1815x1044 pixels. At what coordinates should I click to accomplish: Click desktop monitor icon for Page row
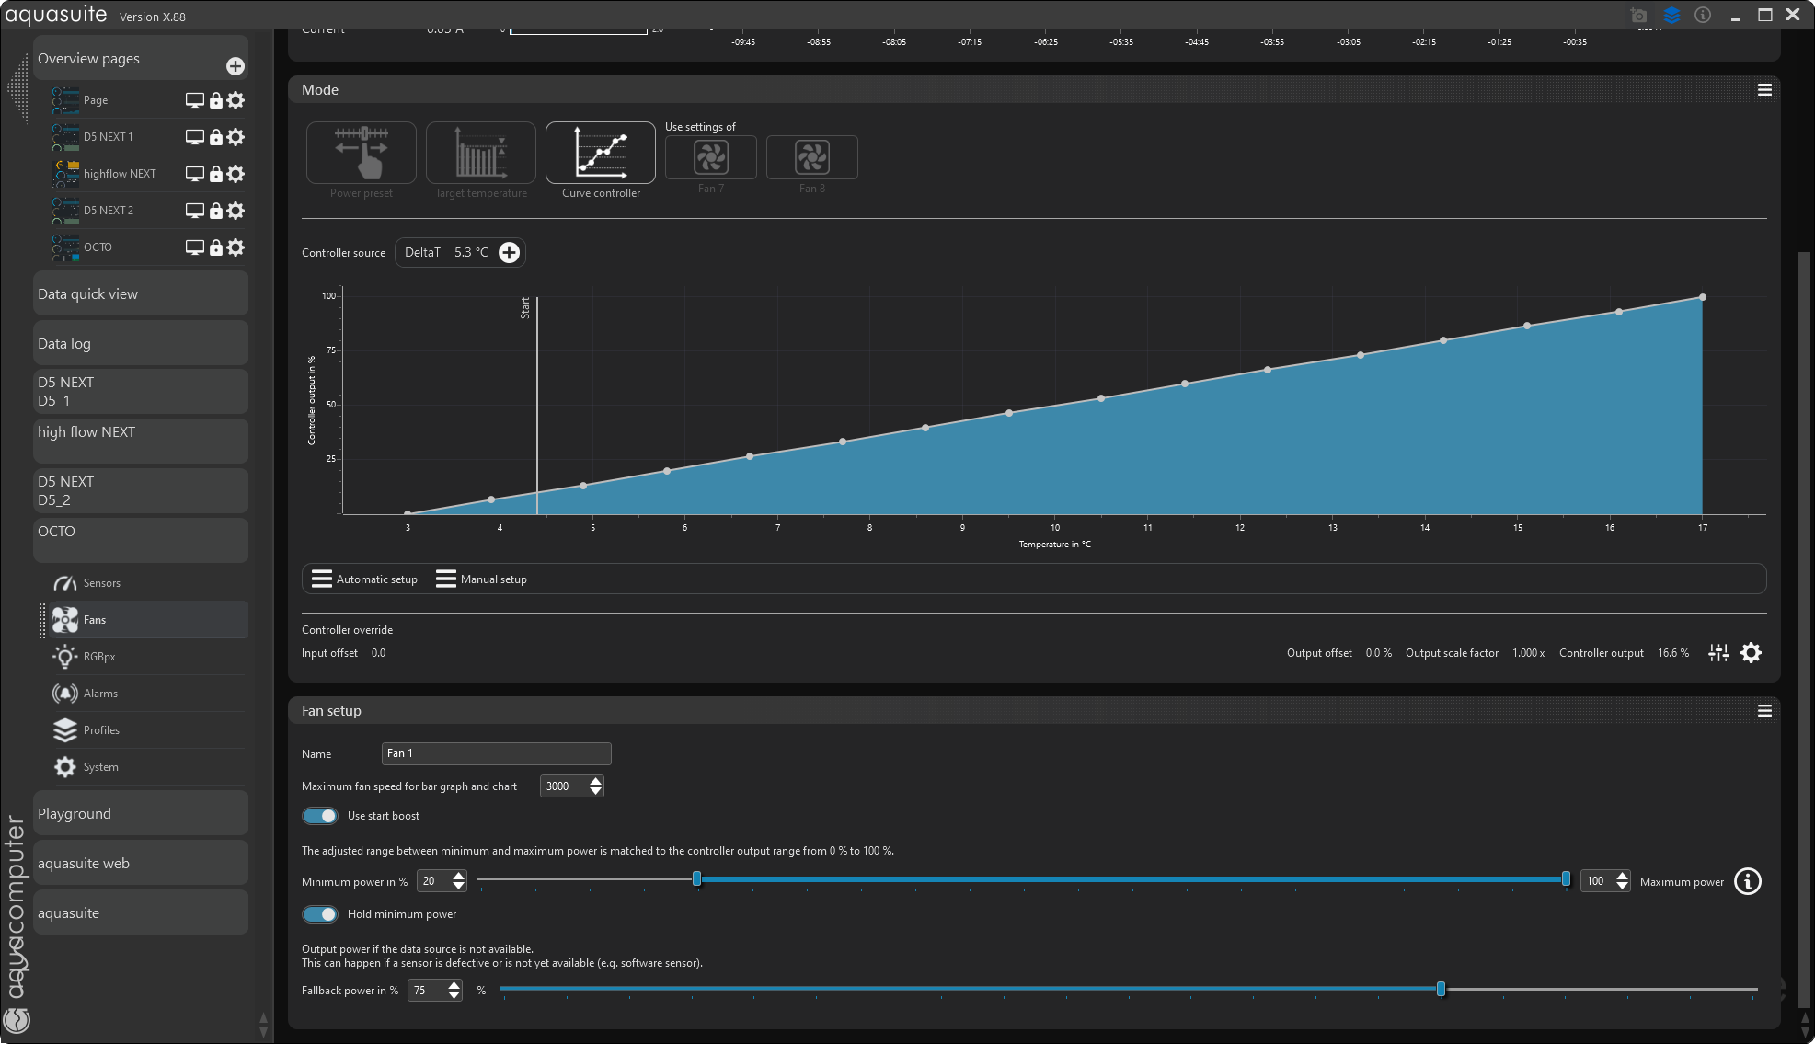194,100
